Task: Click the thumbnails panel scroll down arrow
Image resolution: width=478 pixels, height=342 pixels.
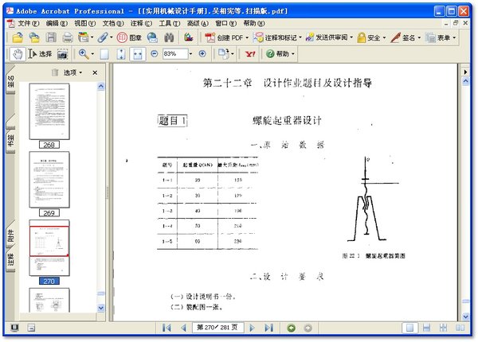Action: (x=101, y=308)
